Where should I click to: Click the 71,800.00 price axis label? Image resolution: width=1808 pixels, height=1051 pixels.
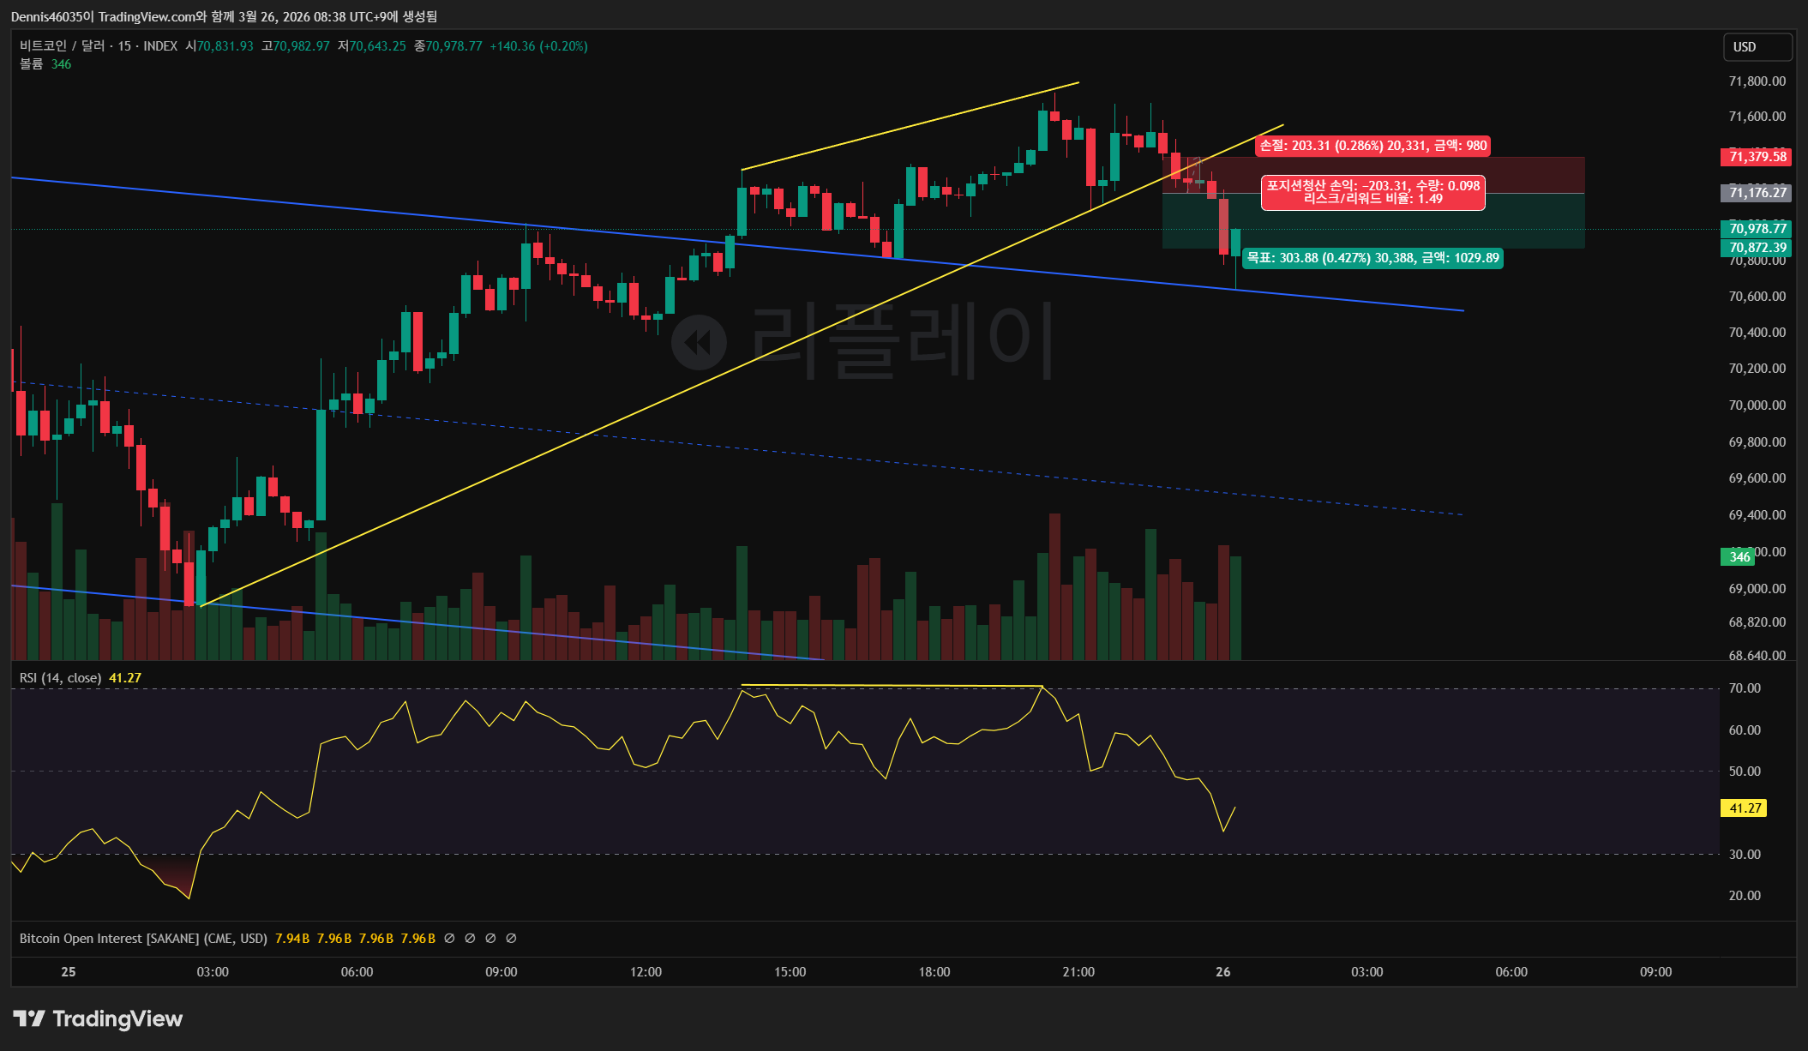click(x=1757, y=81)
